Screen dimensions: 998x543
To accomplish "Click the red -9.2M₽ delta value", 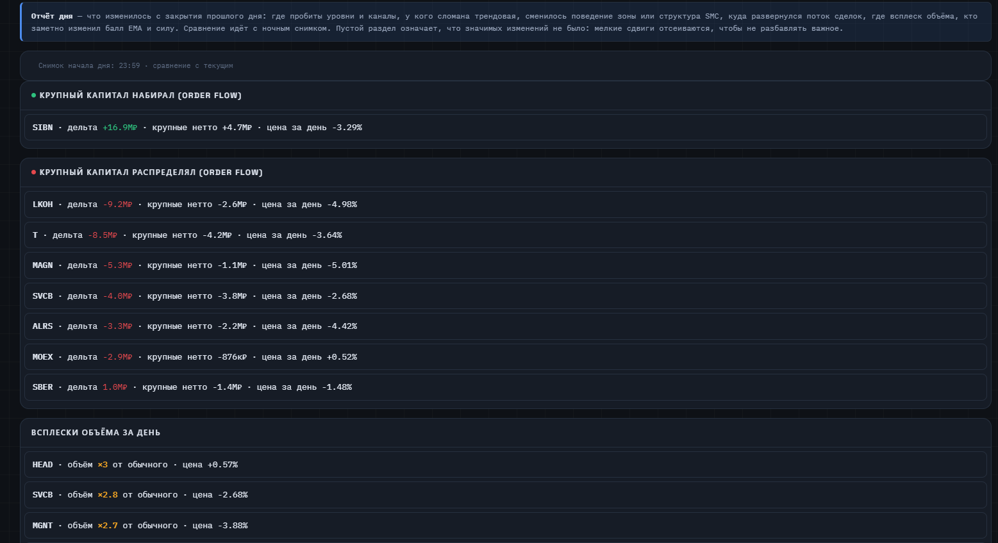I will [117, 205].
